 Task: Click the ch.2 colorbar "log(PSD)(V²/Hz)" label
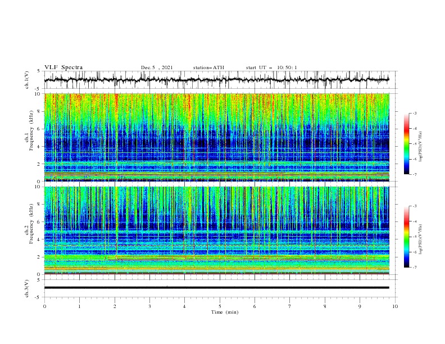[x=421, y=239]
